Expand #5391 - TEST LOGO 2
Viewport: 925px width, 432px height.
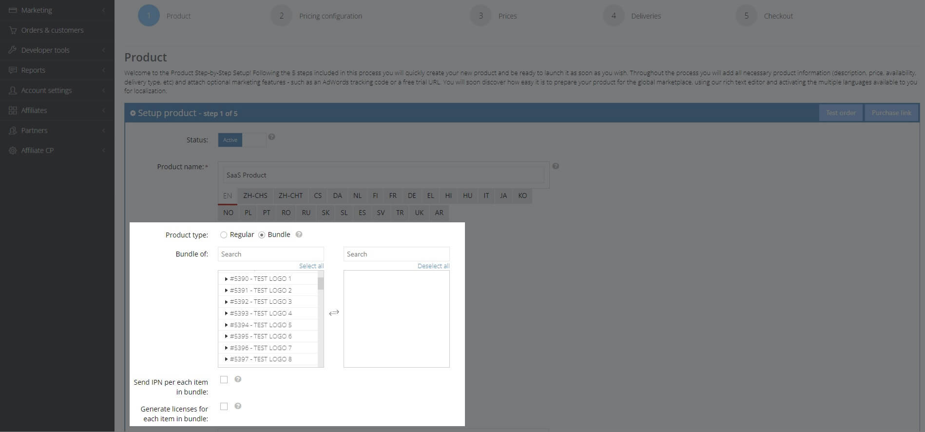pyautogui.click(x=226, y=291)
